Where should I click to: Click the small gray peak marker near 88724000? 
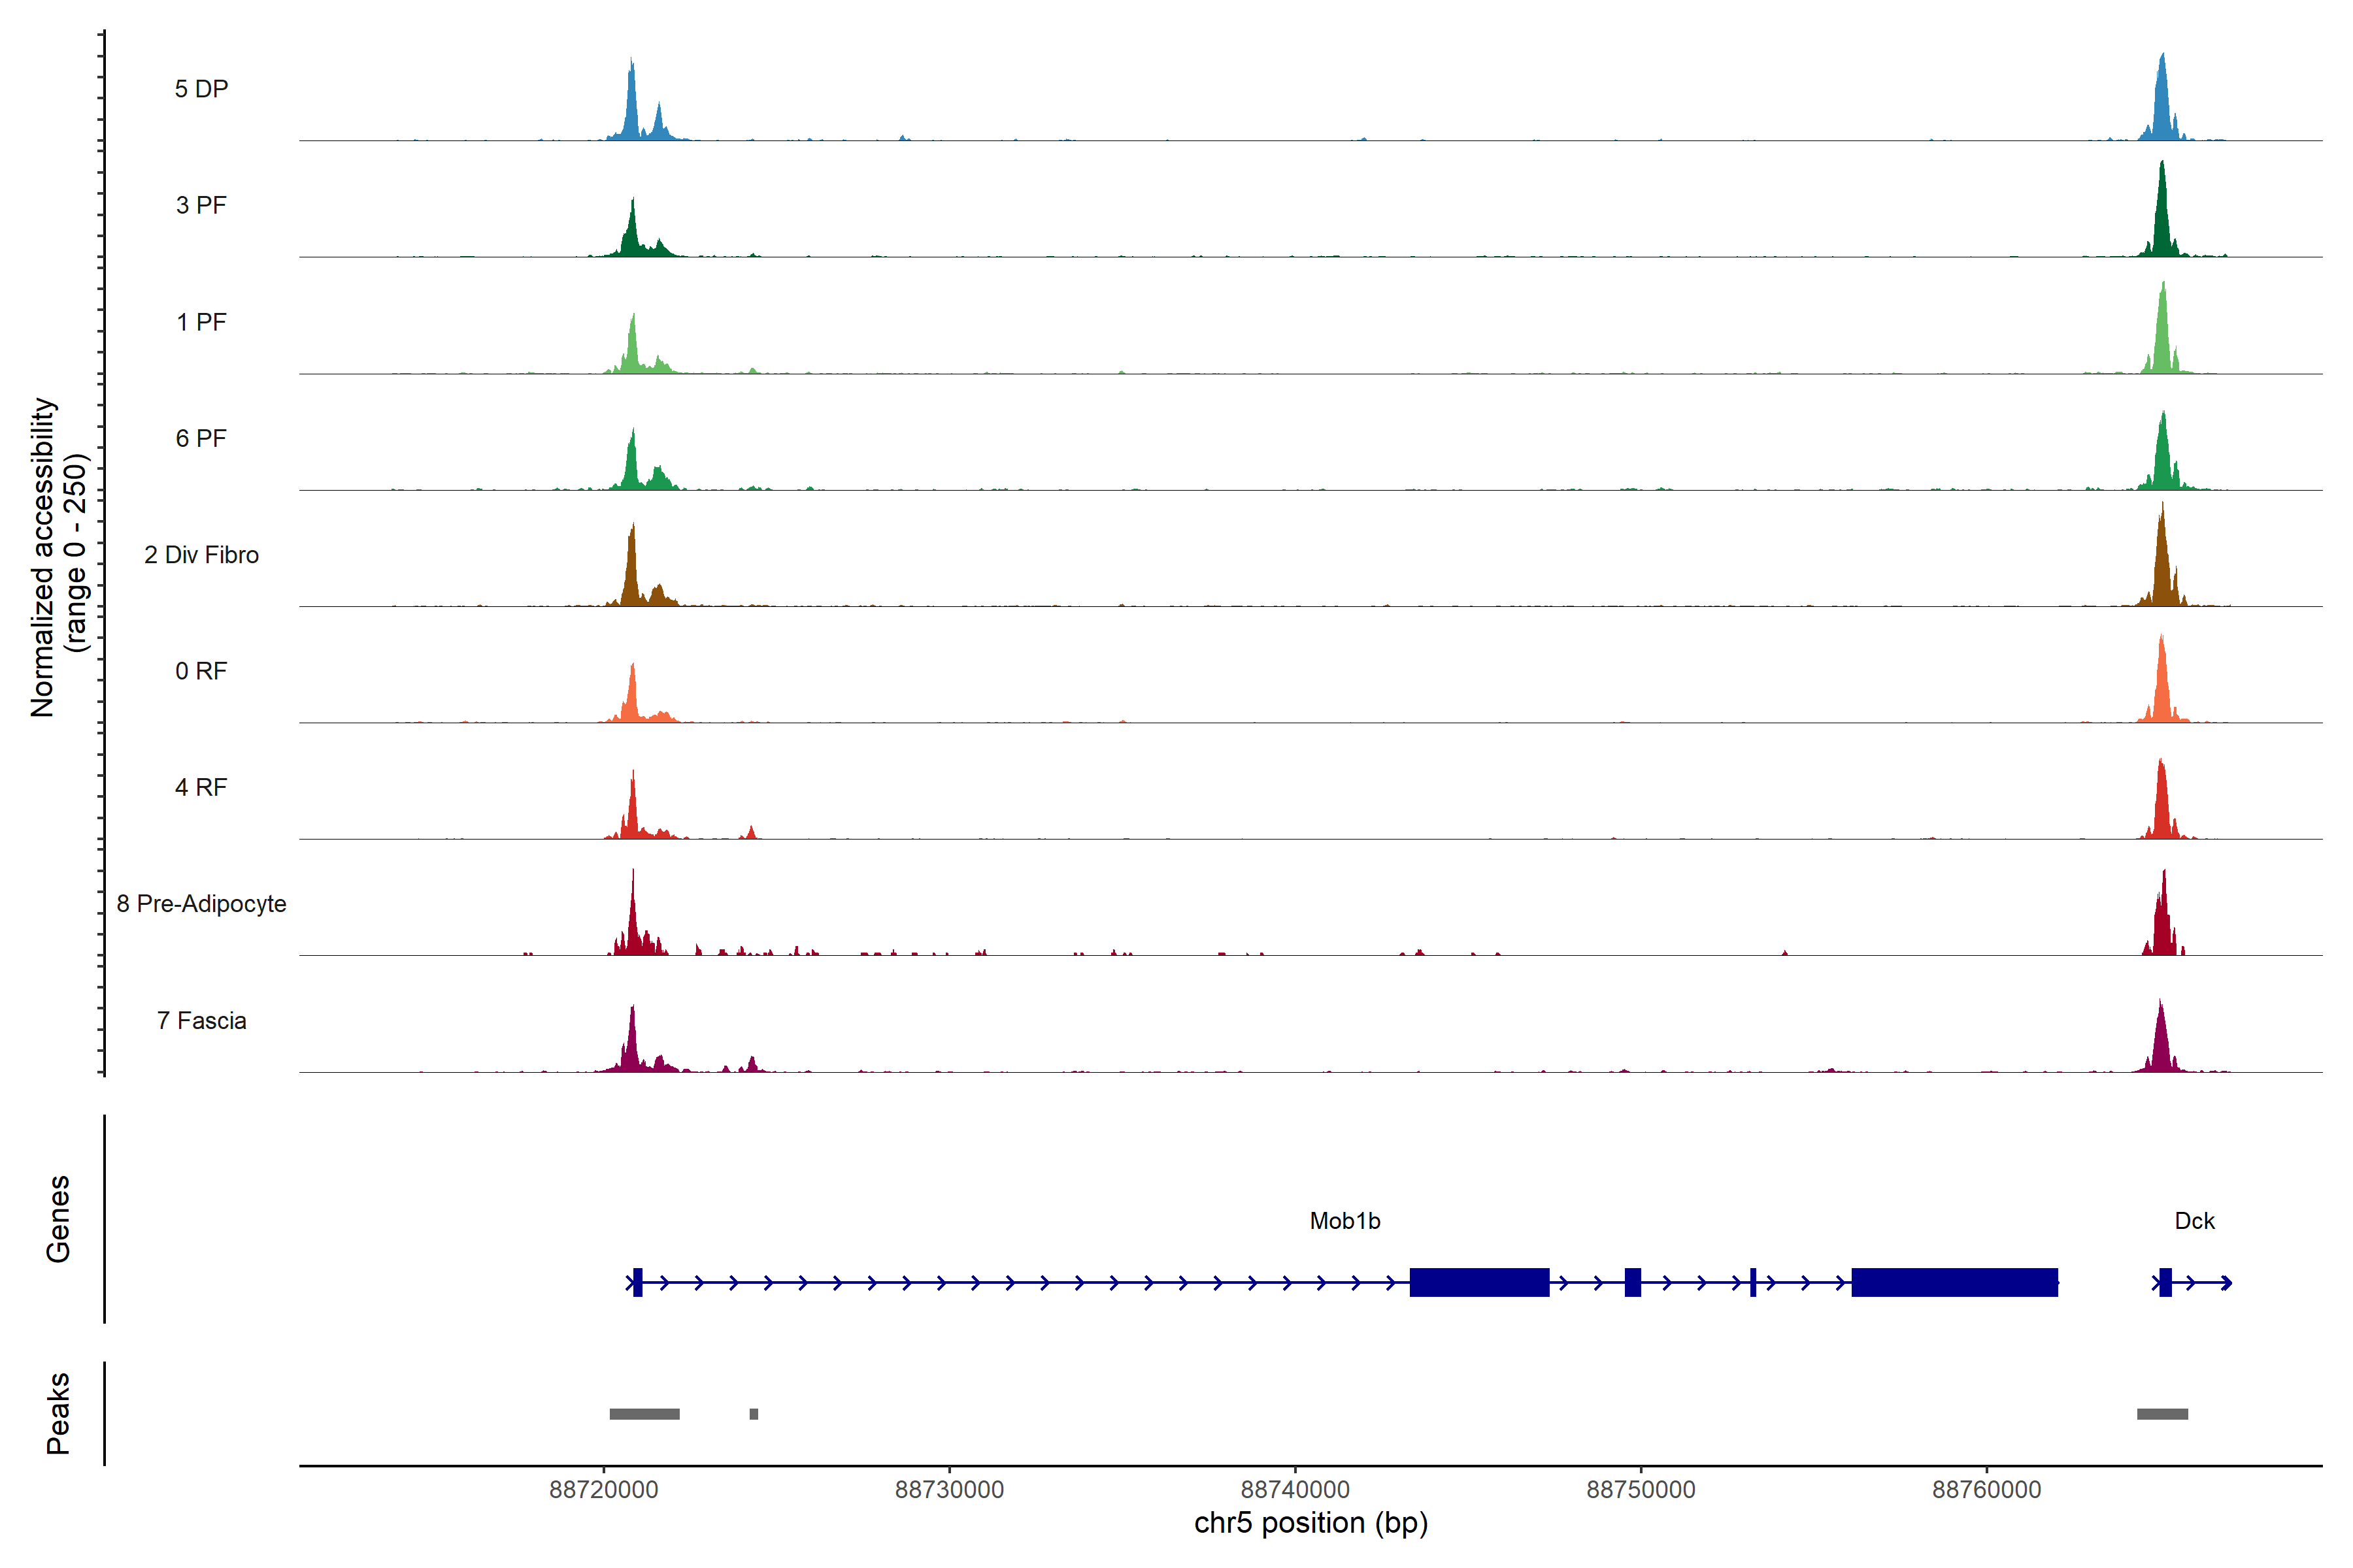coord(754,1414)
